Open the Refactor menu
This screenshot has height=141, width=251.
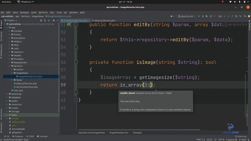click(43, 13)
